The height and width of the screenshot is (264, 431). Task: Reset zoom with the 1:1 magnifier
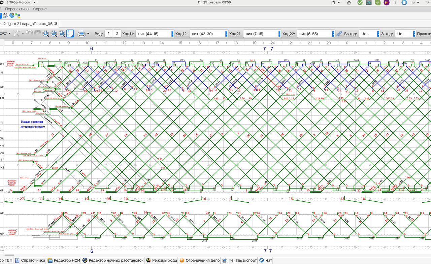(62, 33)
